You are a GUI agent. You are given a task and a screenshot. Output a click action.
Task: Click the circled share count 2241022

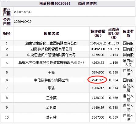pyautogui.click(x=98, y=80)
